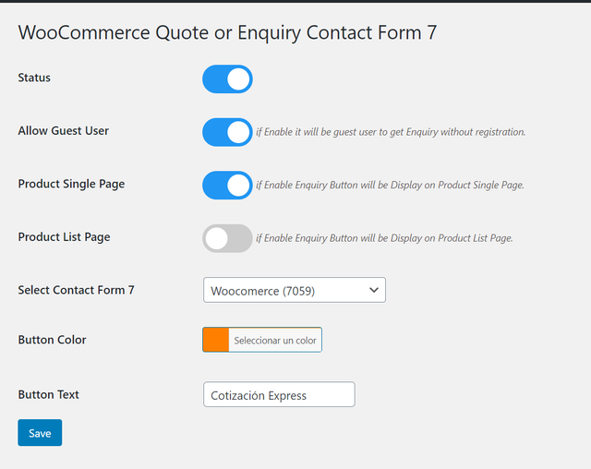Viewport: 591px width, 469px height.
Task: Click the Select Contact Form 7 label
Action: (76, 290)
